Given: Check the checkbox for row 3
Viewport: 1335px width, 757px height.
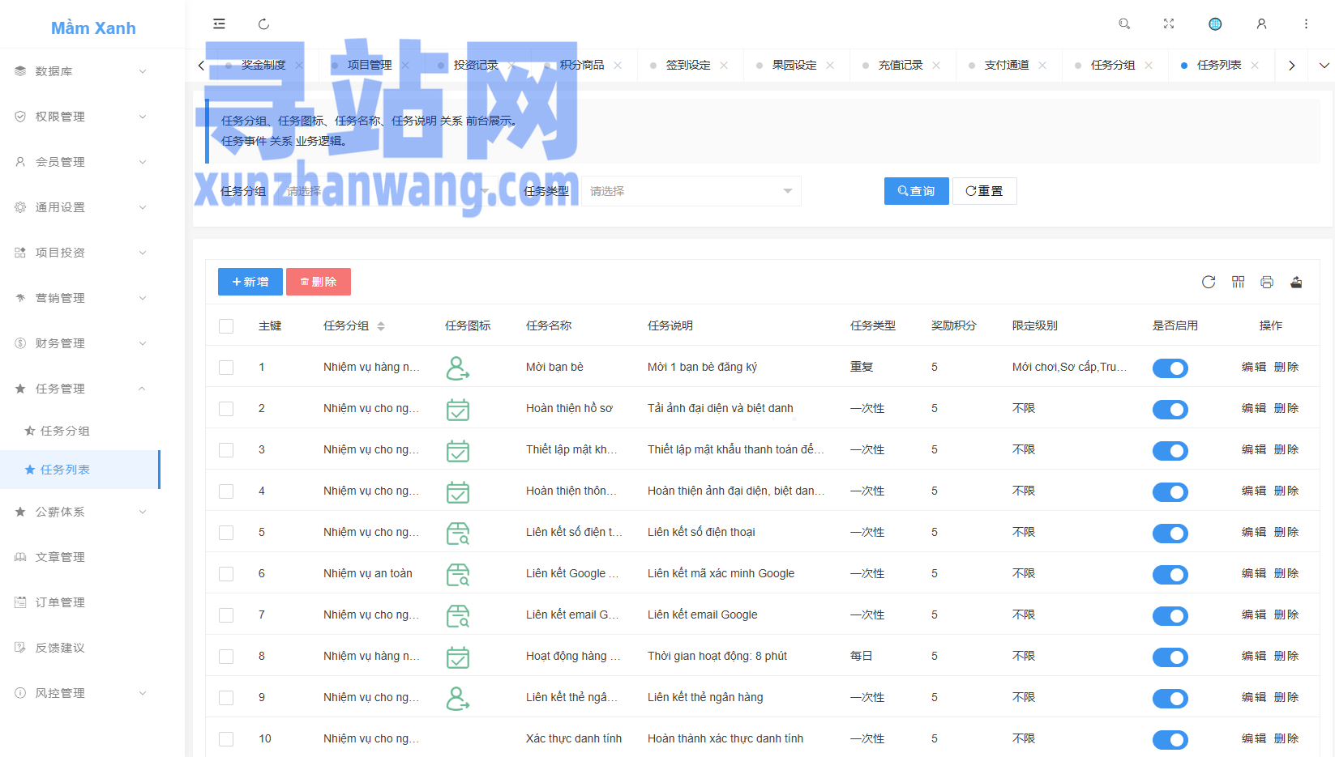Looking at the screenshot, I should tap(226, 450).
